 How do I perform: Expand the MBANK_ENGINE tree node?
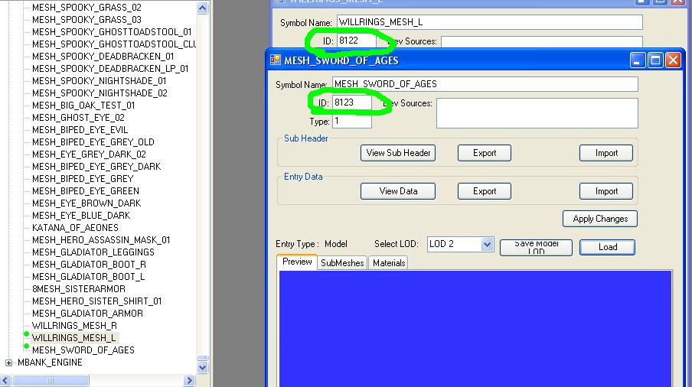click(9, 363)
